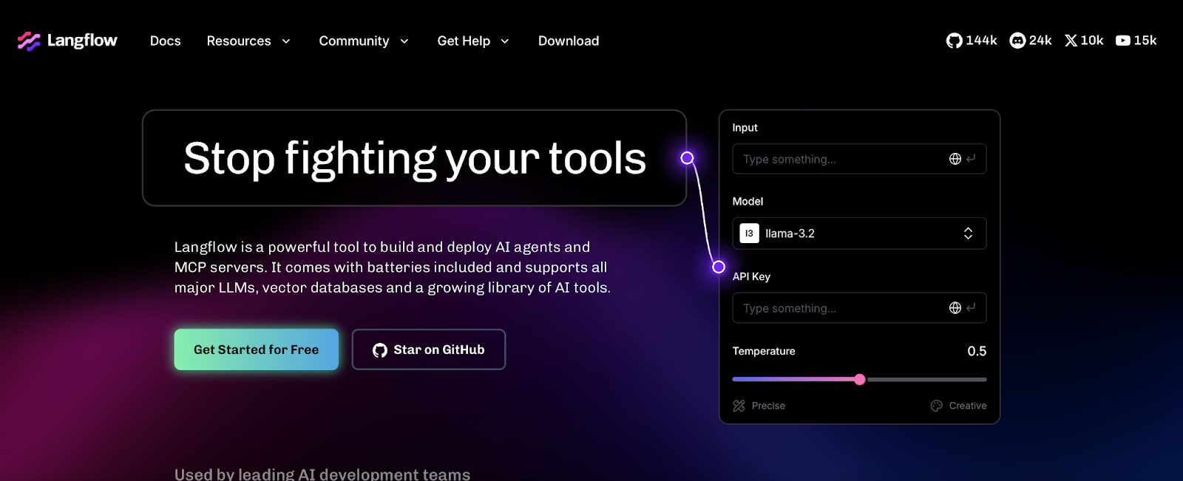
Task: Click the Used by leading AI development teams text
Action: click(322, 474)
